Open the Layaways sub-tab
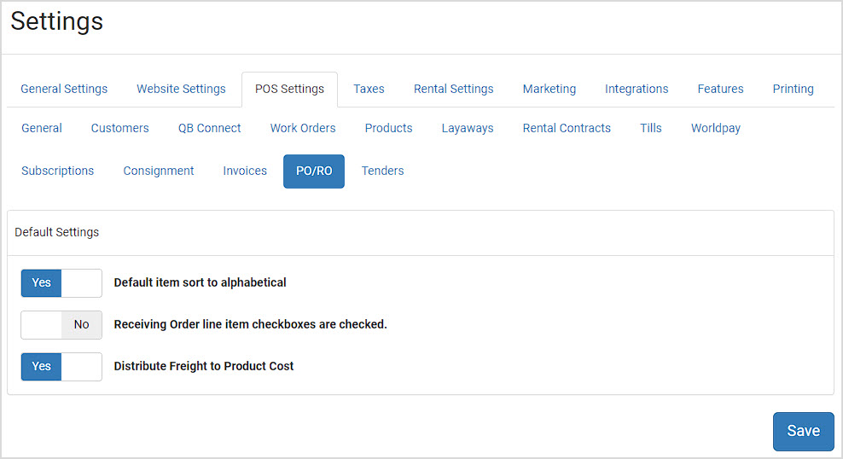The width and height of the screenshot is (843, 459). 468,129
